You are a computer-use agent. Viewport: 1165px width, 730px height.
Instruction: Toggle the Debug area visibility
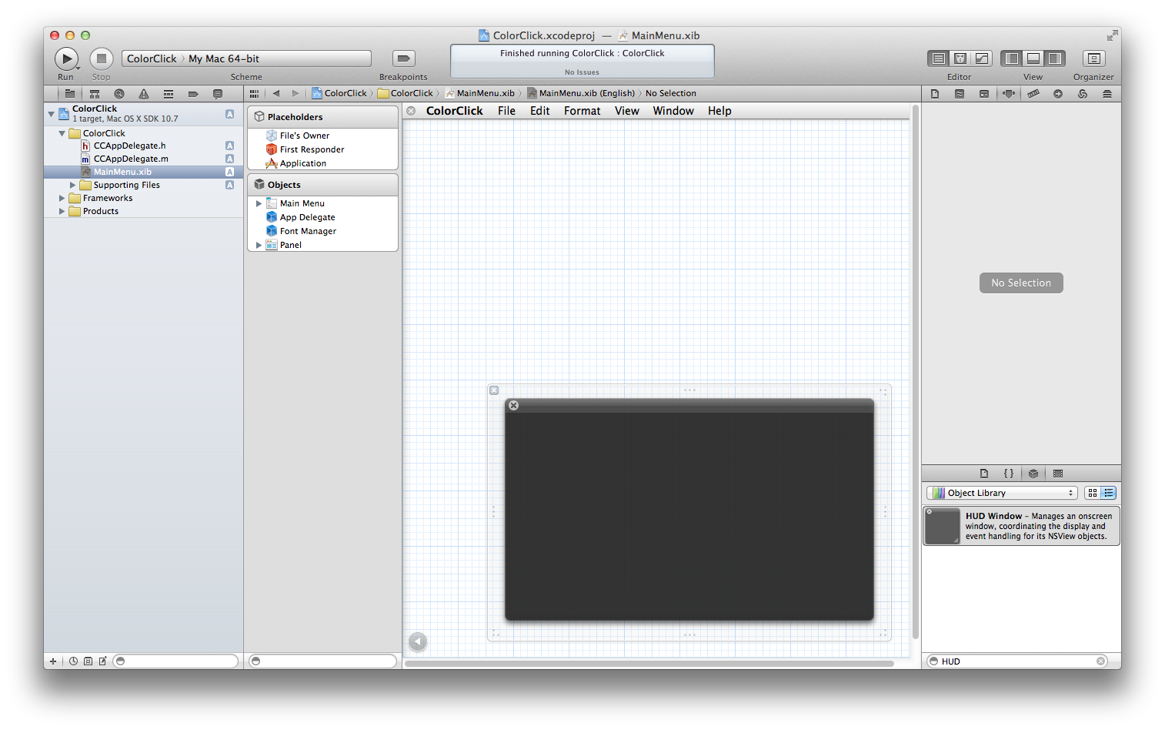1033,59
